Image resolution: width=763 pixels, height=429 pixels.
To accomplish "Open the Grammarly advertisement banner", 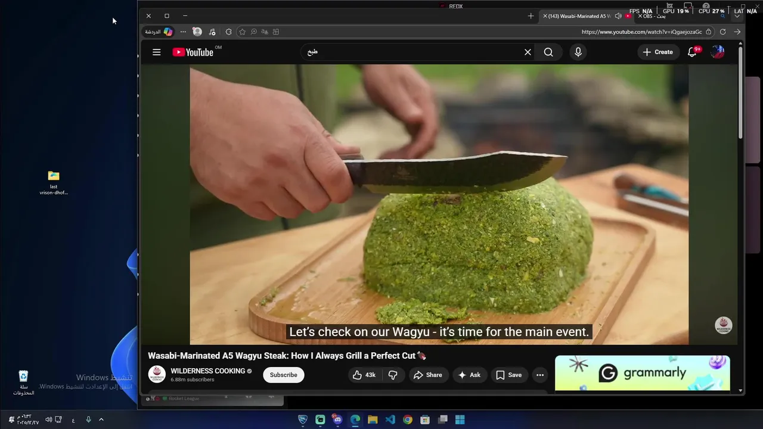I will click(x=643, y=373).
